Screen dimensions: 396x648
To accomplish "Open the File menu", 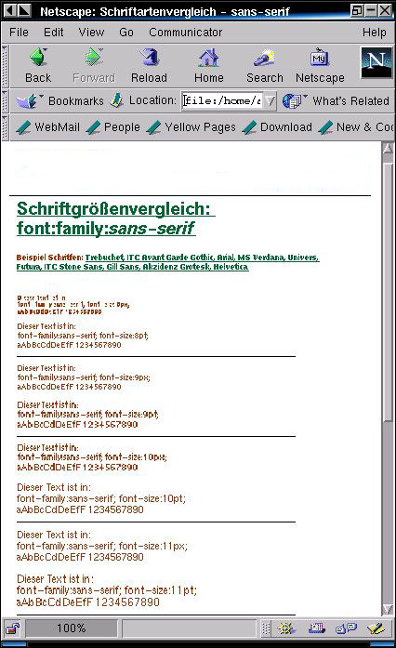I will (x=19, y=33).
